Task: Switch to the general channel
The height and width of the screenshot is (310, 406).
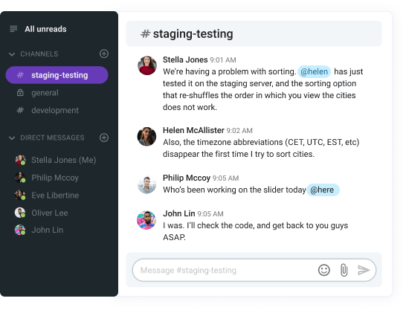Action: 45,93
